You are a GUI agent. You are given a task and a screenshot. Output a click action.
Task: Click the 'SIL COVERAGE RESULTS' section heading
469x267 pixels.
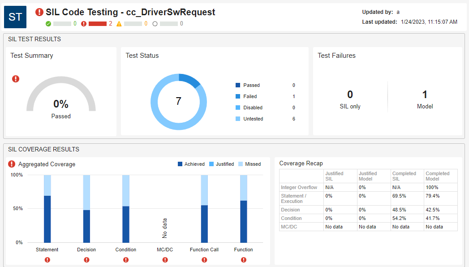[x=43, y=149]
